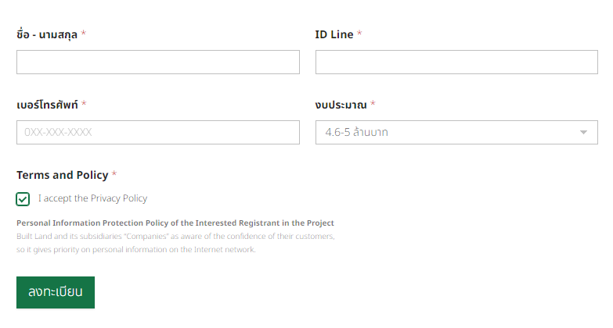Click the เบอร์โทรศัพท์ field label
The width and height of the screenshot is (613, 328).
(47, 105)
